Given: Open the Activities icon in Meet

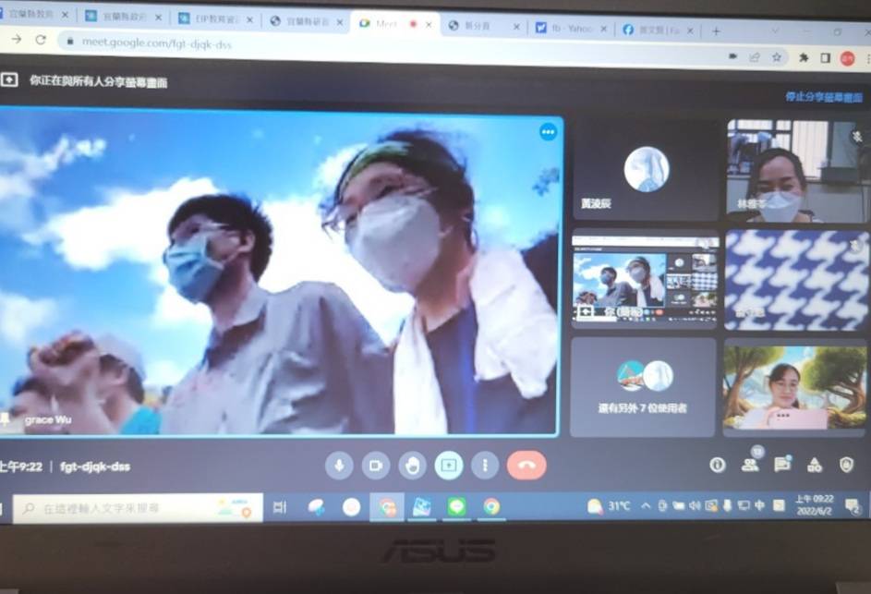Looking at the screenshot, I should point(816,466).
